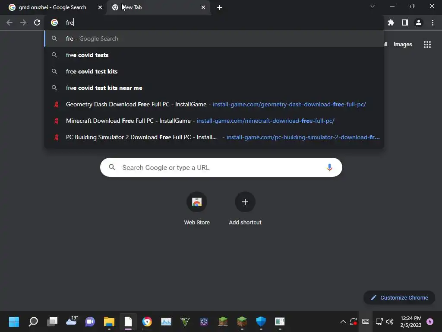
Task: Open a new tab with plus button
Action: tap(220, 7)
